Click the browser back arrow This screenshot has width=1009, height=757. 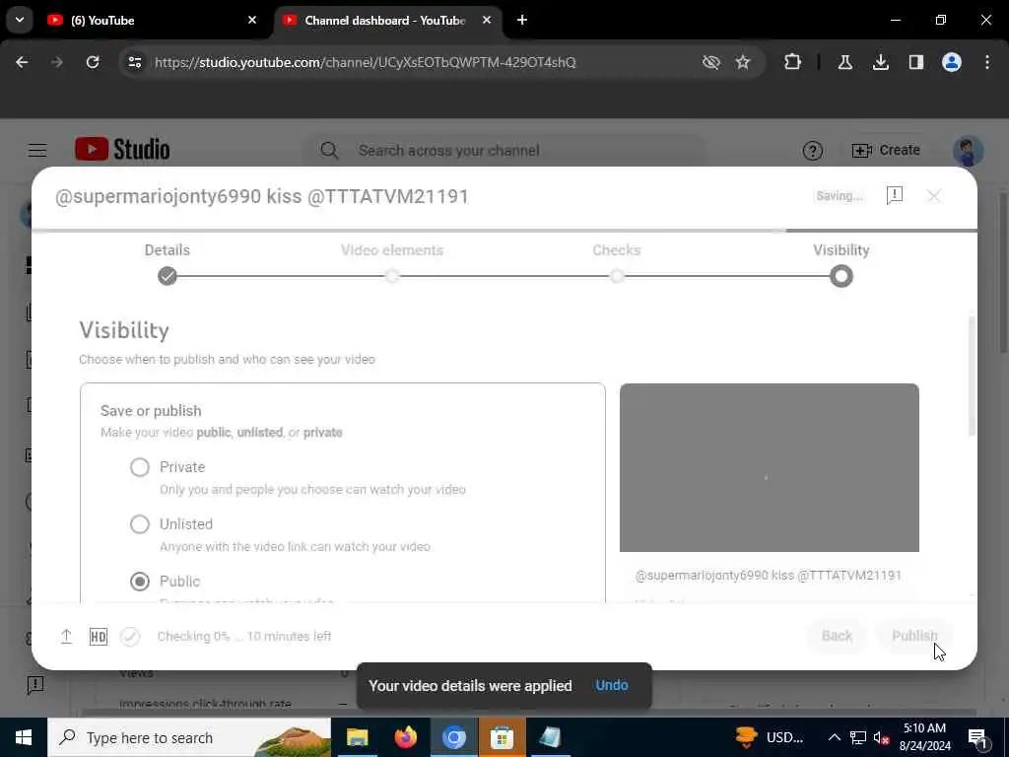click(x=22, y=62)
